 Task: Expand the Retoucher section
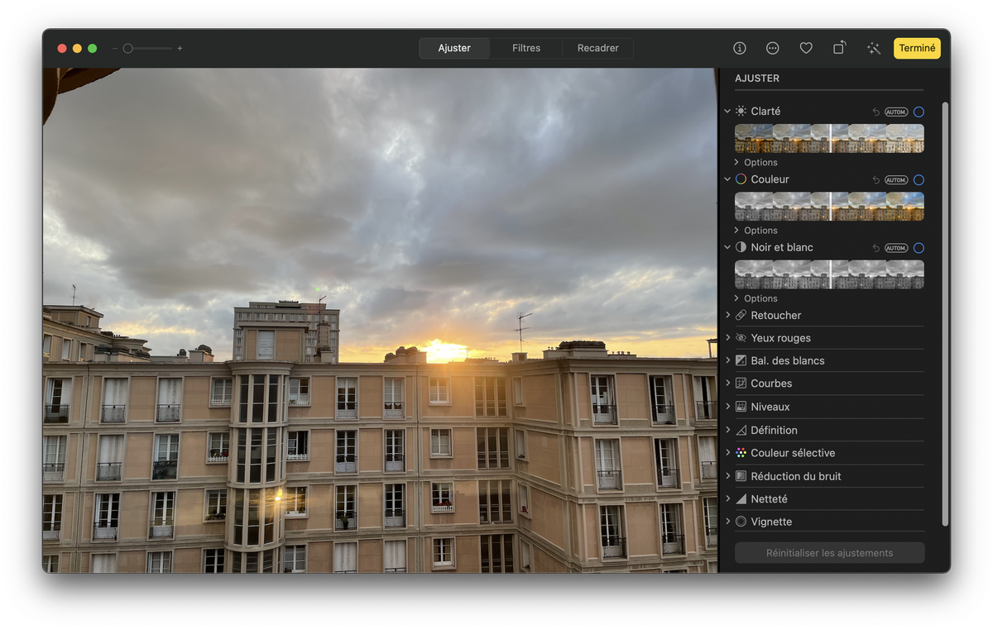pos(727,315)
